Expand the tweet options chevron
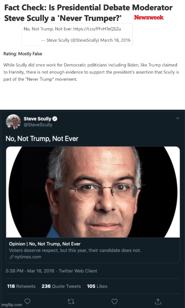 [x=178, y=118]
